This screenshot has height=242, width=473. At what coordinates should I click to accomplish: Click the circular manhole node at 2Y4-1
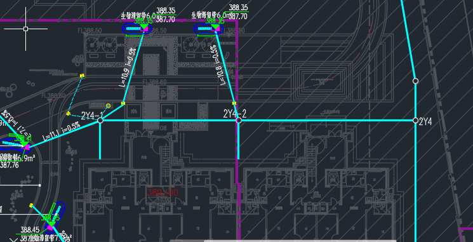click(100, 121)
